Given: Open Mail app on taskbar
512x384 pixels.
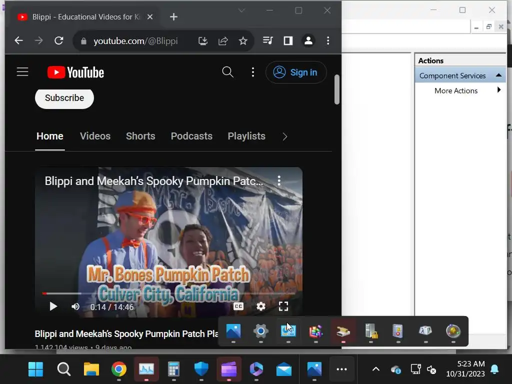Looking at the screenshot, I should pos(284,369).
